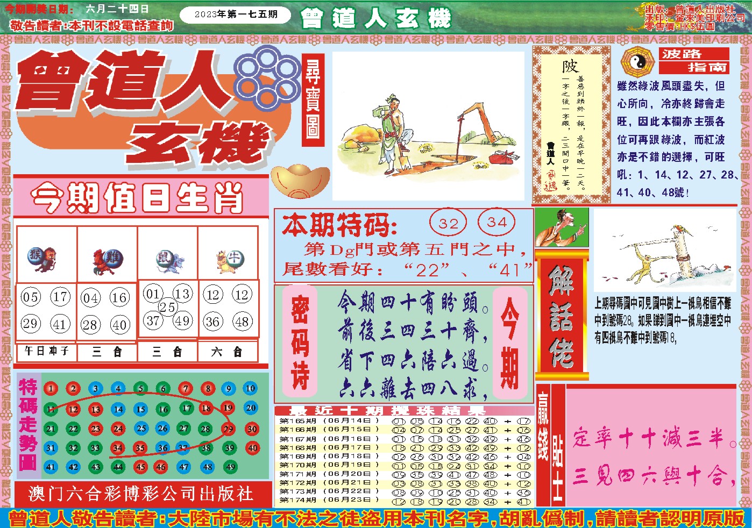The height and width of the screenshot is (528, 752).
Task: Select the ox (牛) zodiac icon
Action: click(x=230, y=261)
